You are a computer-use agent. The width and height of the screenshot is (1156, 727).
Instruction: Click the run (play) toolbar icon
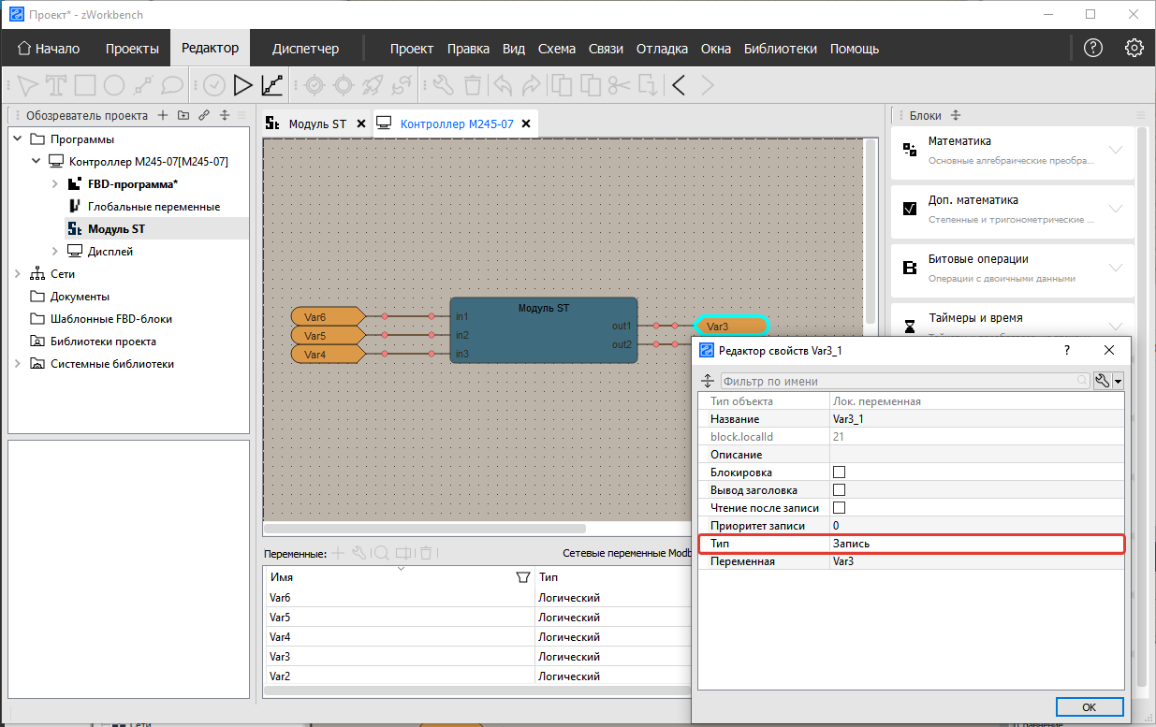tap(243, 86)
